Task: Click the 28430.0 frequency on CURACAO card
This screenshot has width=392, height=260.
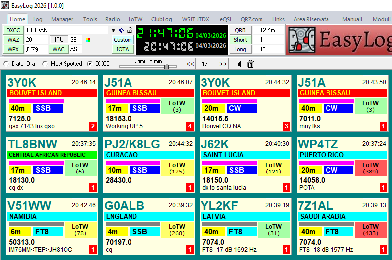Action: 119,180
